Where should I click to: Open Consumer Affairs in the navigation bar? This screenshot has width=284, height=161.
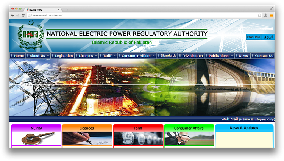coord(137,56)
